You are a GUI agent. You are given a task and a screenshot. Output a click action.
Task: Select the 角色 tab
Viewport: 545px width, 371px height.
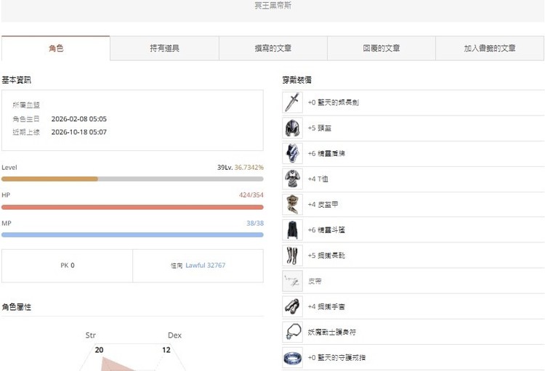(x=56, y=49)
